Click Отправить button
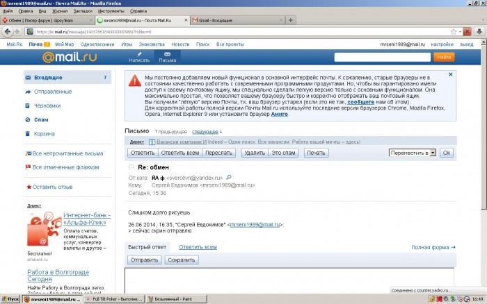 (145, 260)
